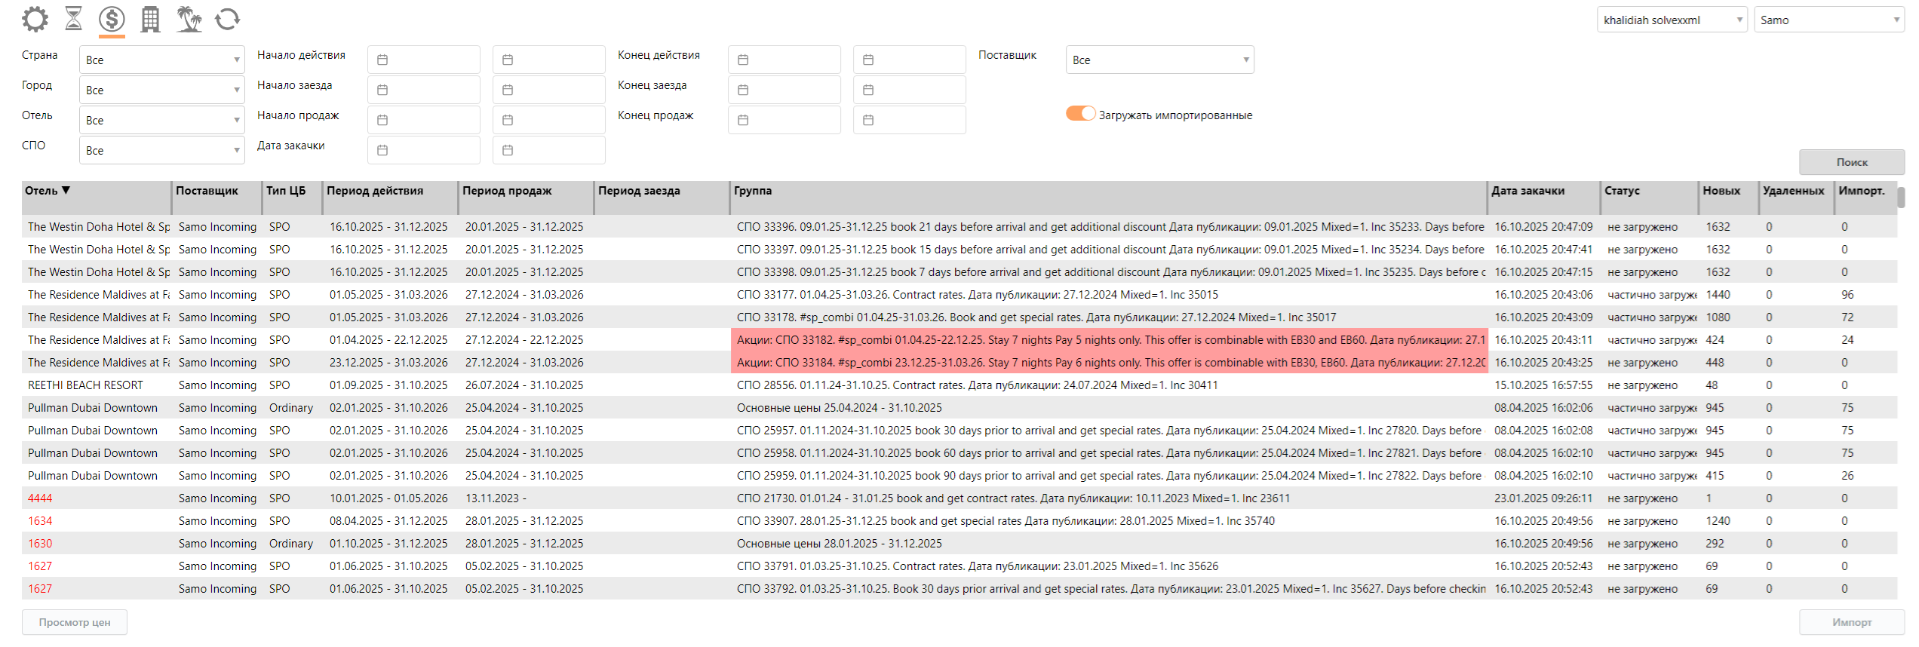This screenshot has width=1919, height=647.
Task: Open the settings gear icon
Action: 35,19
